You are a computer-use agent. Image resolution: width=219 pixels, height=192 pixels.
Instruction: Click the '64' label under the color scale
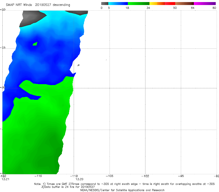tap(193, 8)
